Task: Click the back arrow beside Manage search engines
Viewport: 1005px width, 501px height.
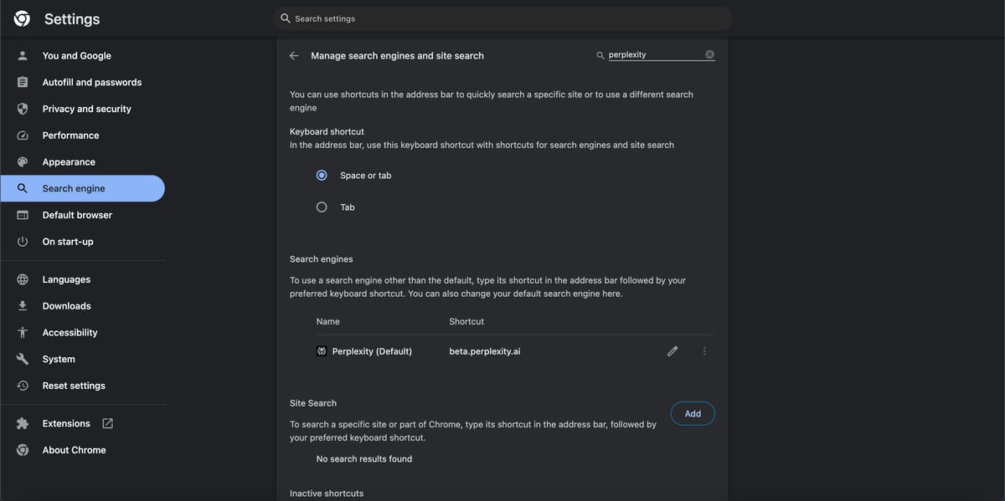Action: (x=294, y=56)
